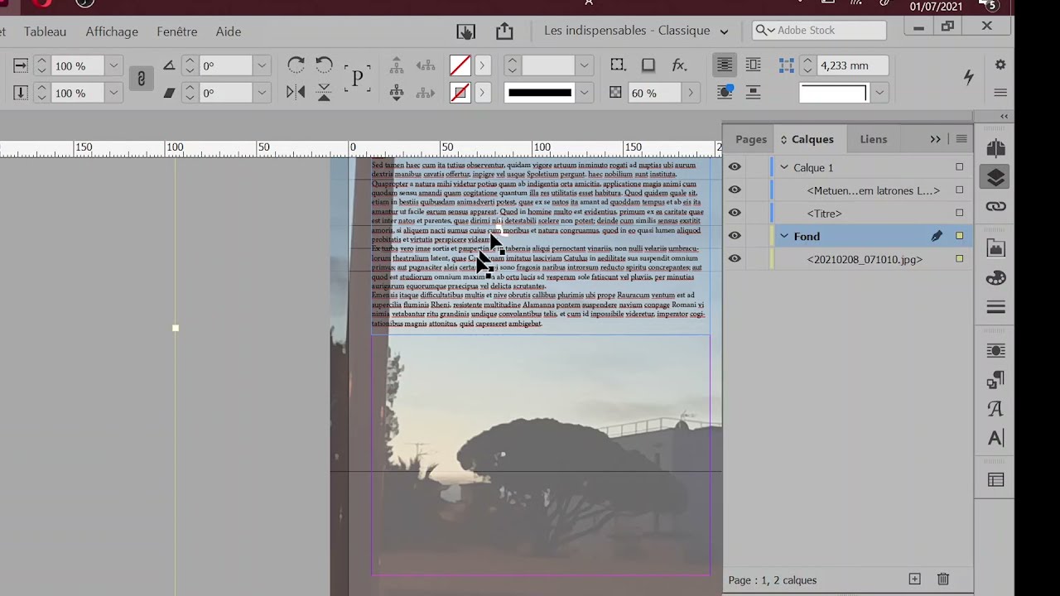The width and height of the screenshot is (1060, 596).
Task: Open the fx effects menu icon
Action: tap(679, 65)
